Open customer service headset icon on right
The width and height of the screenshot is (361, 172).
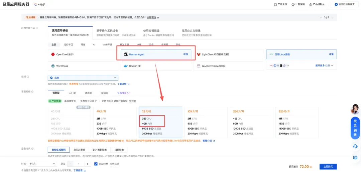pos(355,146)
